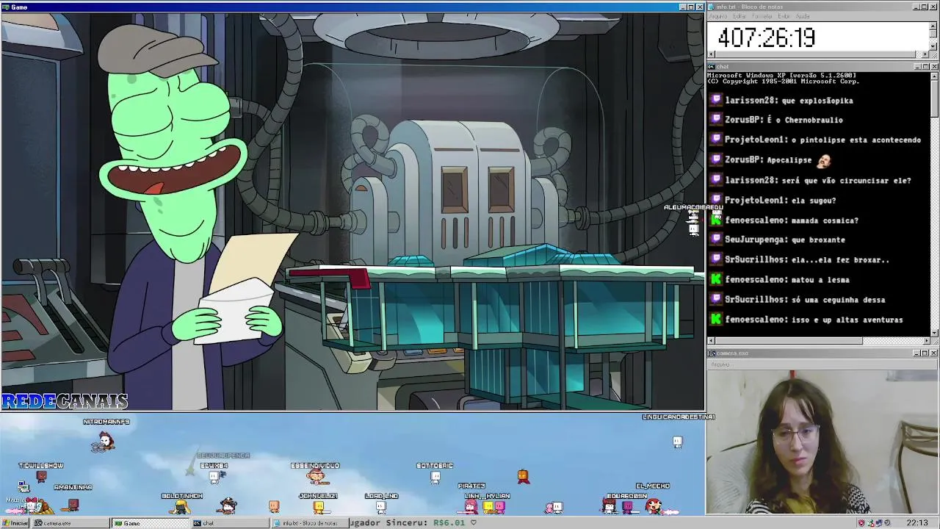
Task: Minimize the camera.exe window
Action: pos(917,353)
